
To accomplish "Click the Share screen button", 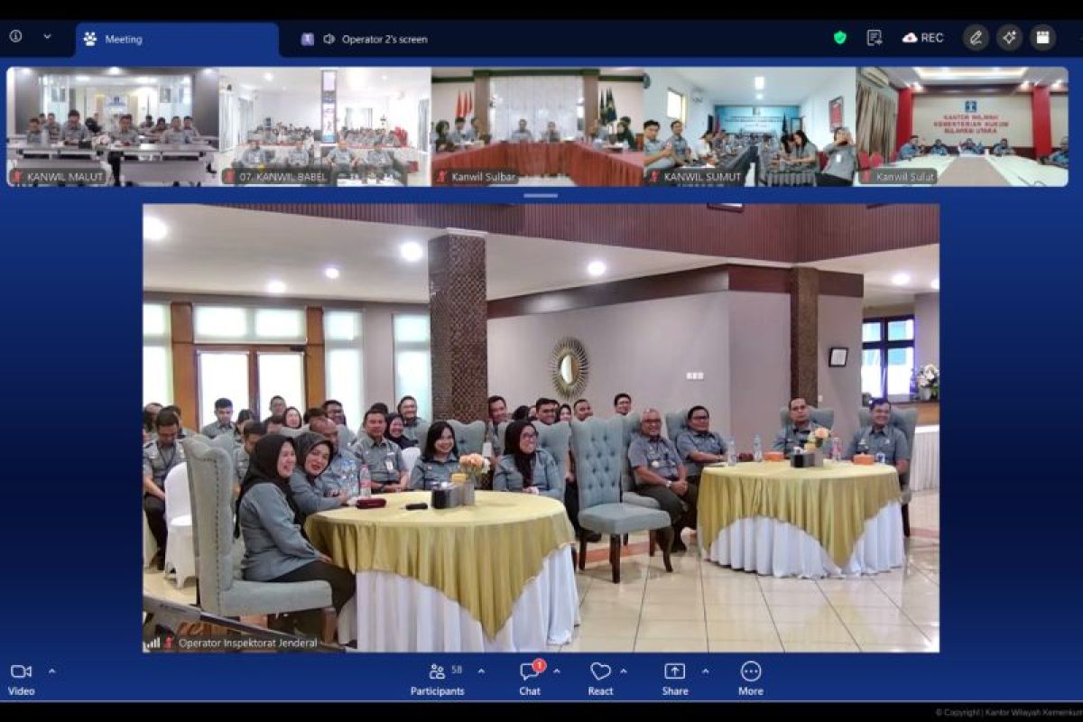I will (675, 678).
